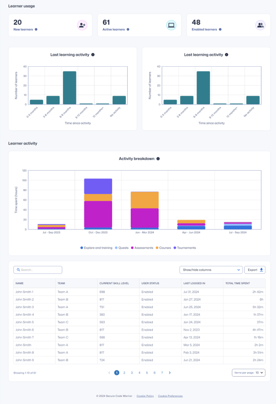Click the people icon in Enabled learners card

pyautogui.click(x=260, y=25)
